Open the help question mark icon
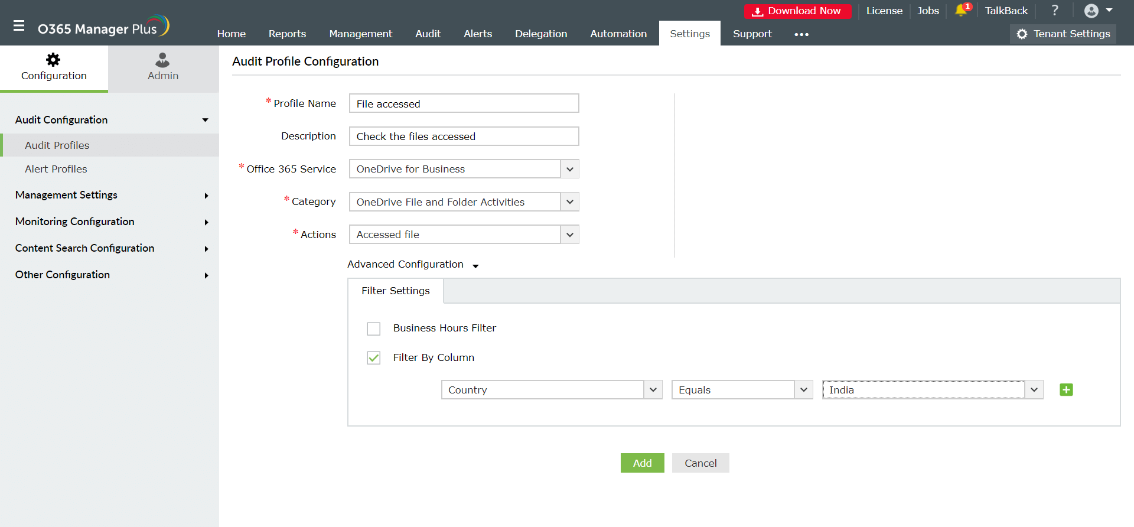 point(1055,11)
